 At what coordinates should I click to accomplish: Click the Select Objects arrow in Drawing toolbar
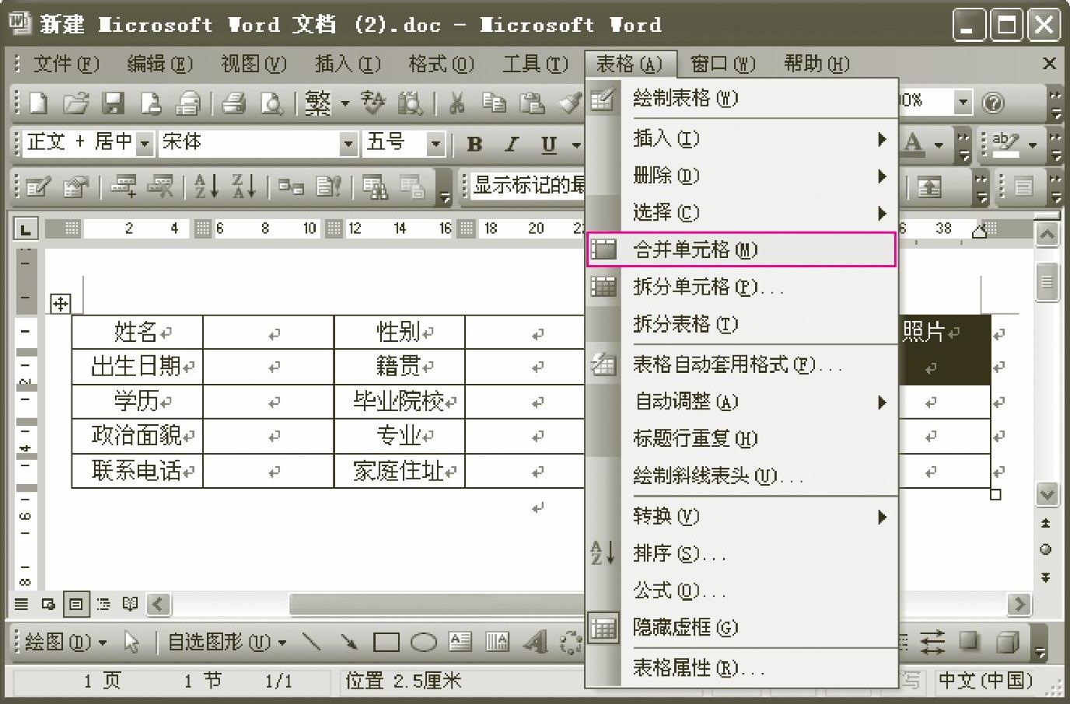coord(131,642)
